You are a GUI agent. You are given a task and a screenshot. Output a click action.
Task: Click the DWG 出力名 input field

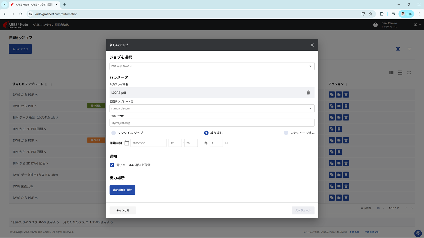[212, 123]
